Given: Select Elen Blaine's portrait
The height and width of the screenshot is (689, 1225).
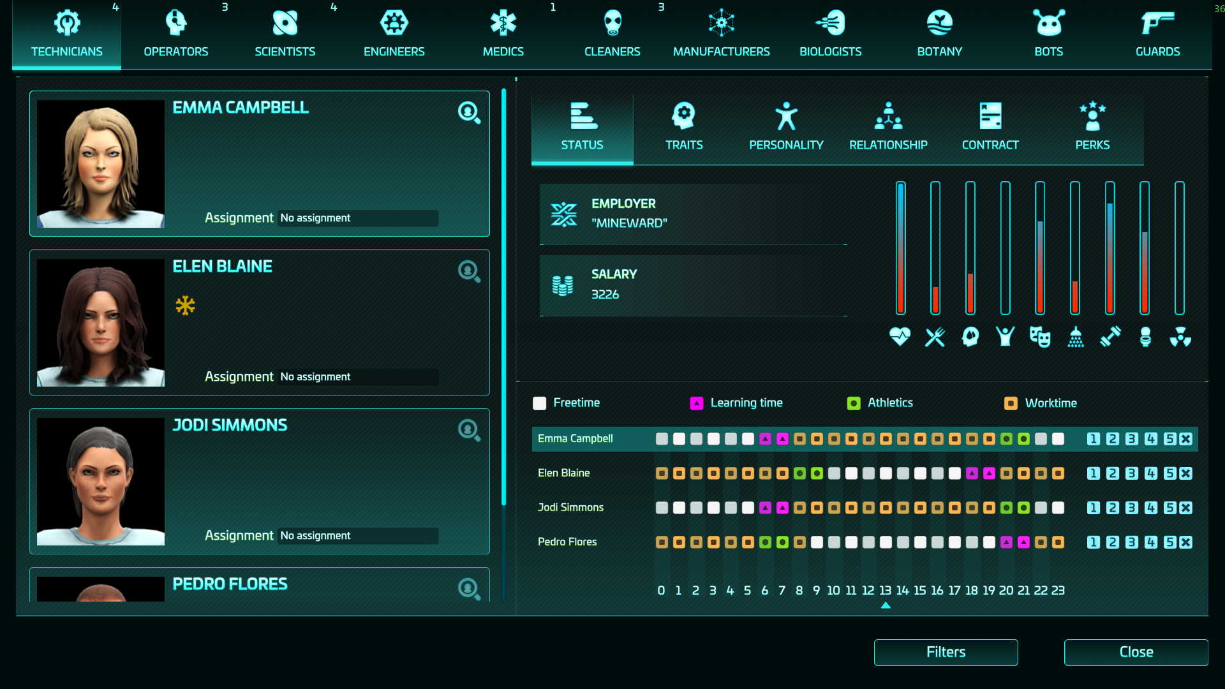Looking at the screenshot, I should (101, 323).
